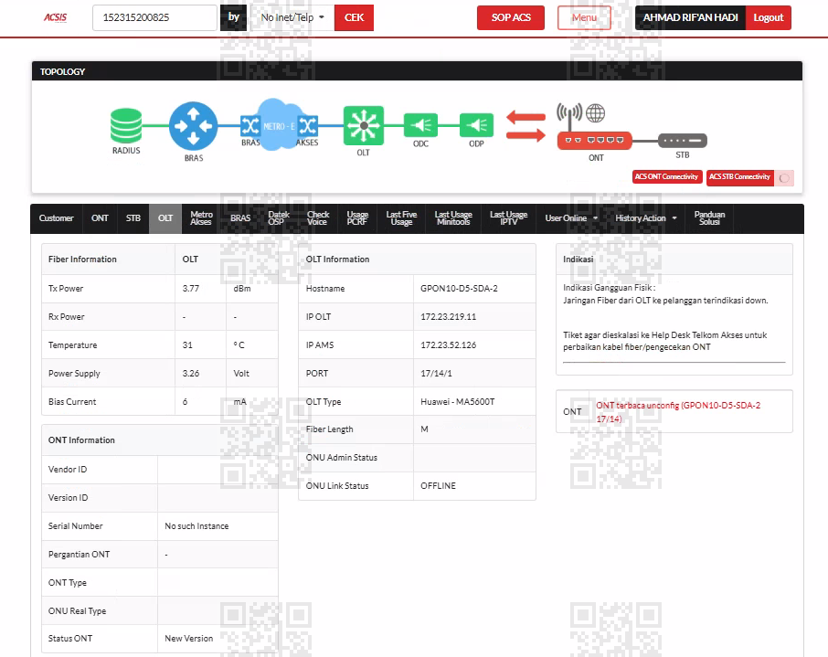Expand the User Online dropdown menu
Viewport: 828px width, 657px height.
[x=571, y=218]
